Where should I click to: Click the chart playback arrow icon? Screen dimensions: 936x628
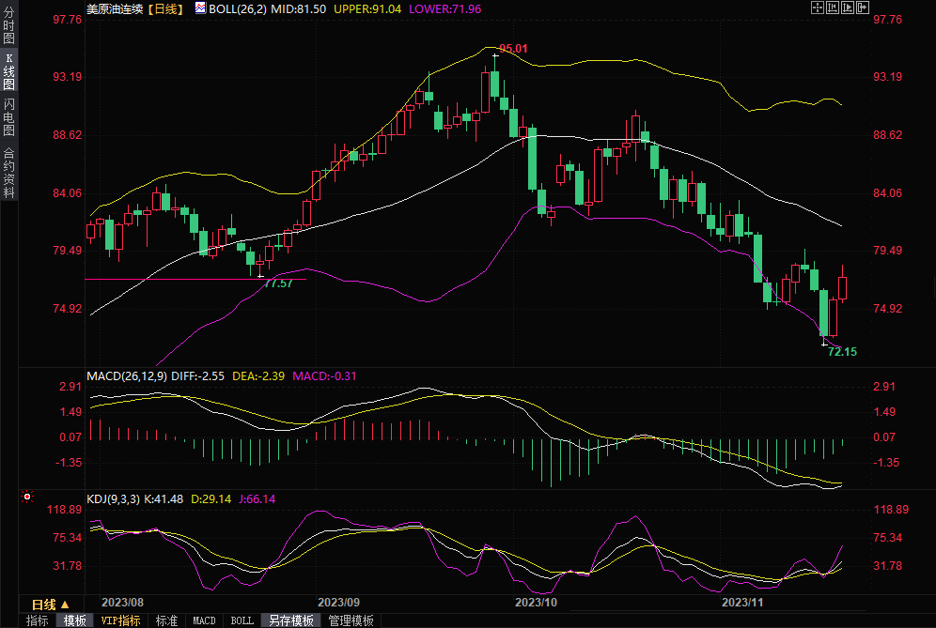(846, 8)
